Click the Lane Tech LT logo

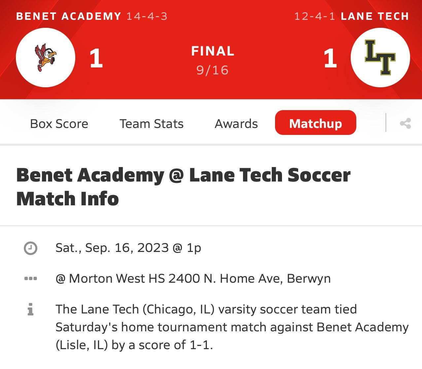click(x=380, y=58)
